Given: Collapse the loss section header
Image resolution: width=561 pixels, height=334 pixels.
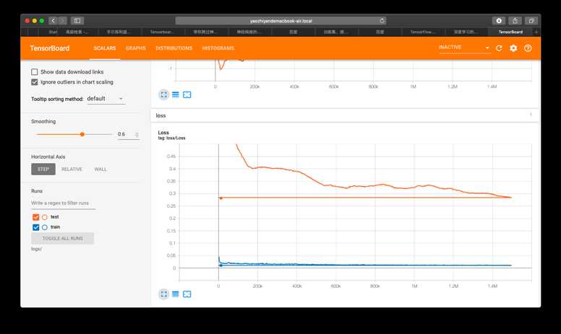Looking at the screenshot, I should point(345,115).
